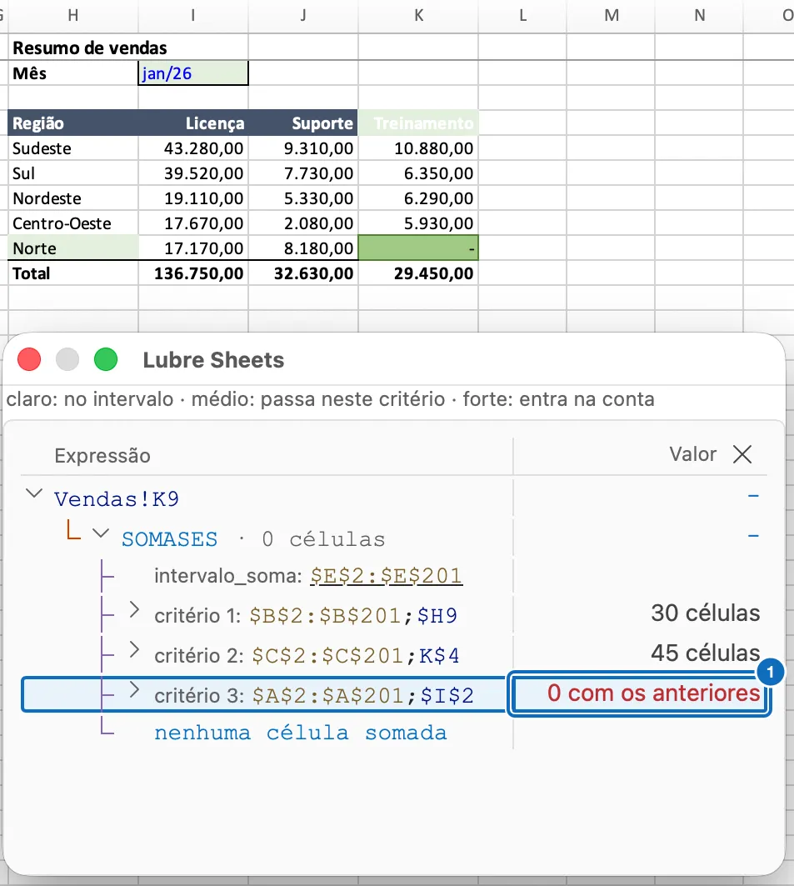794x886 pixels.
Task: Select Nordeste Treinamento value 6.290,00
Action: click(418, 198)
